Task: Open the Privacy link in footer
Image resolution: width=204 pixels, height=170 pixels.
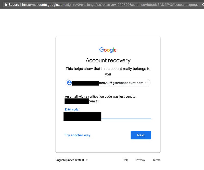Action: click(141, 160)
